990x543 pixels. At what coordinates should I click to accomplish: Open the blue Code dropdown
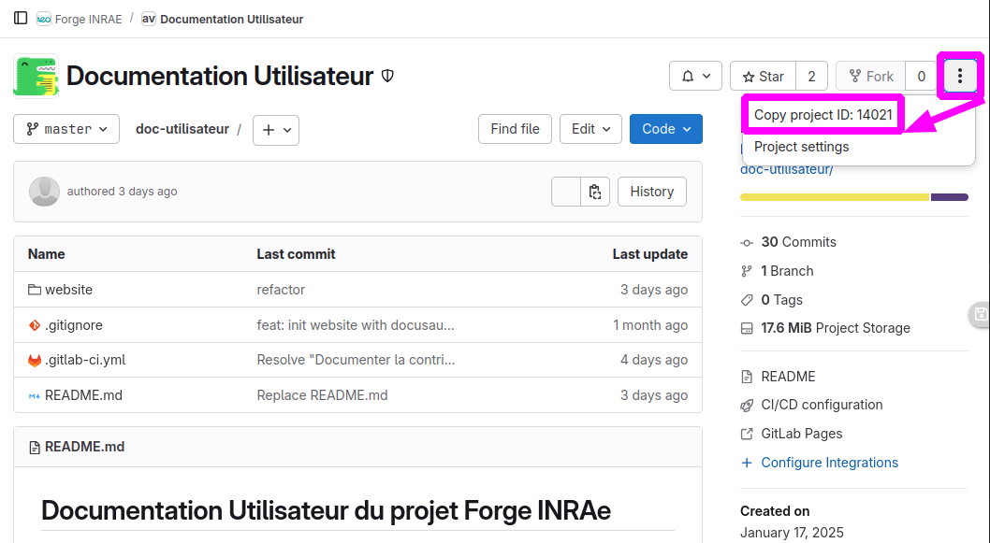[666, 129]
